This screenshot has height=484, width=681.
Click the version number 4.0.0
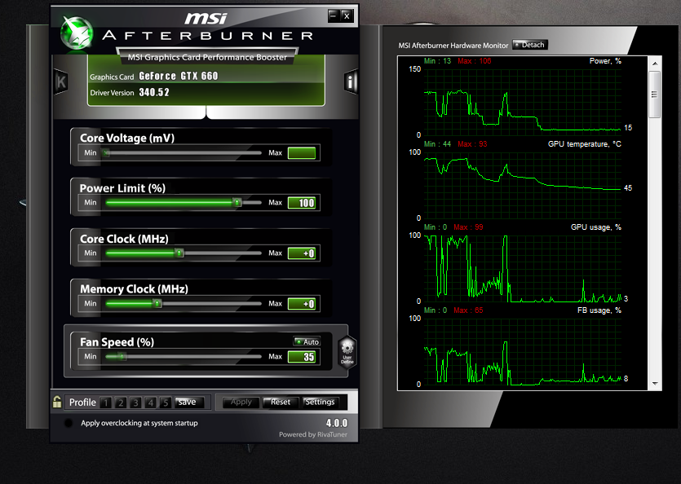click(x=337, y=423)
